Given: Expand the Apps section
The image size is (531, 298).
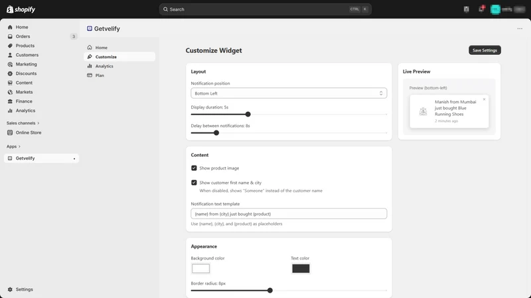Looking at the screenshot, I should 13,146.
